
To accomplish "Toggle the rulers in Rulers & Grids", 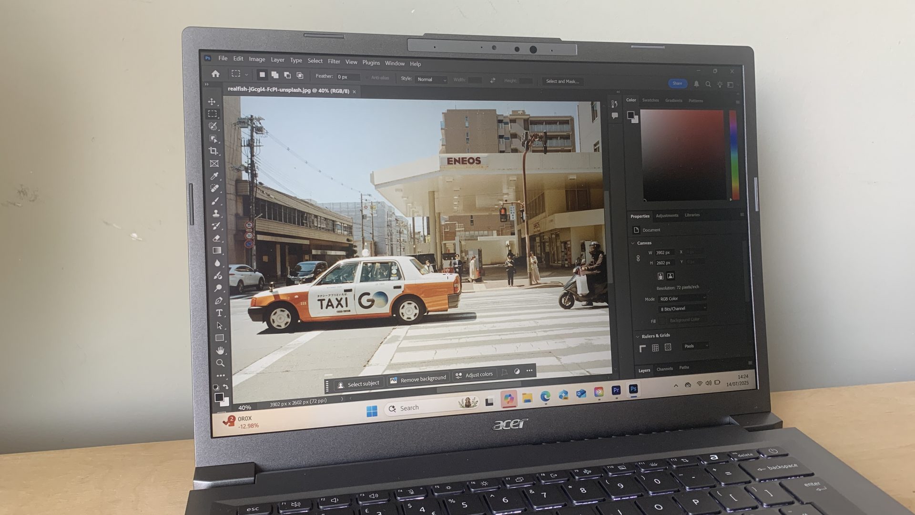I will (x=643, y=347).
